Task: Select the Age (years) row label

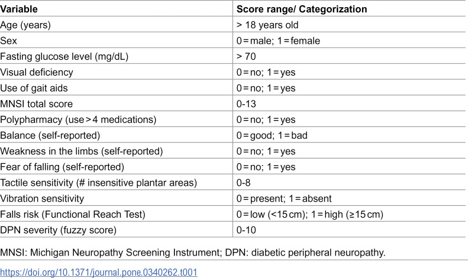Action: pos(25,25)
